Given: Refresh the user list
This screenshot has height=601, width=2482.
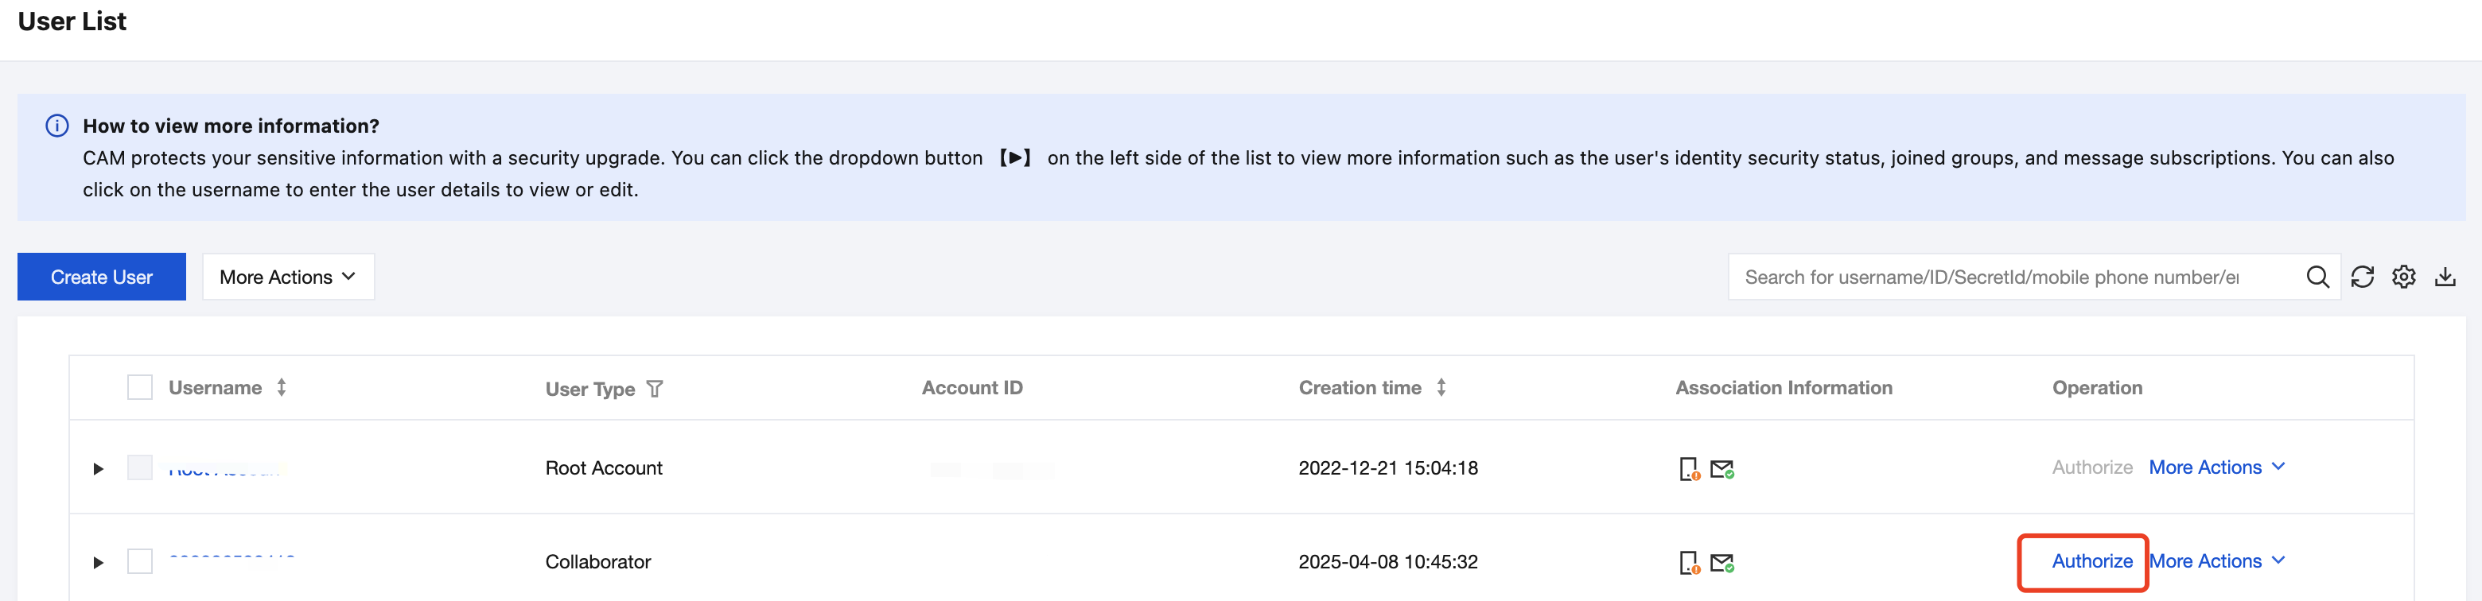Looking at the screenshot, I should click(2362, 277).
